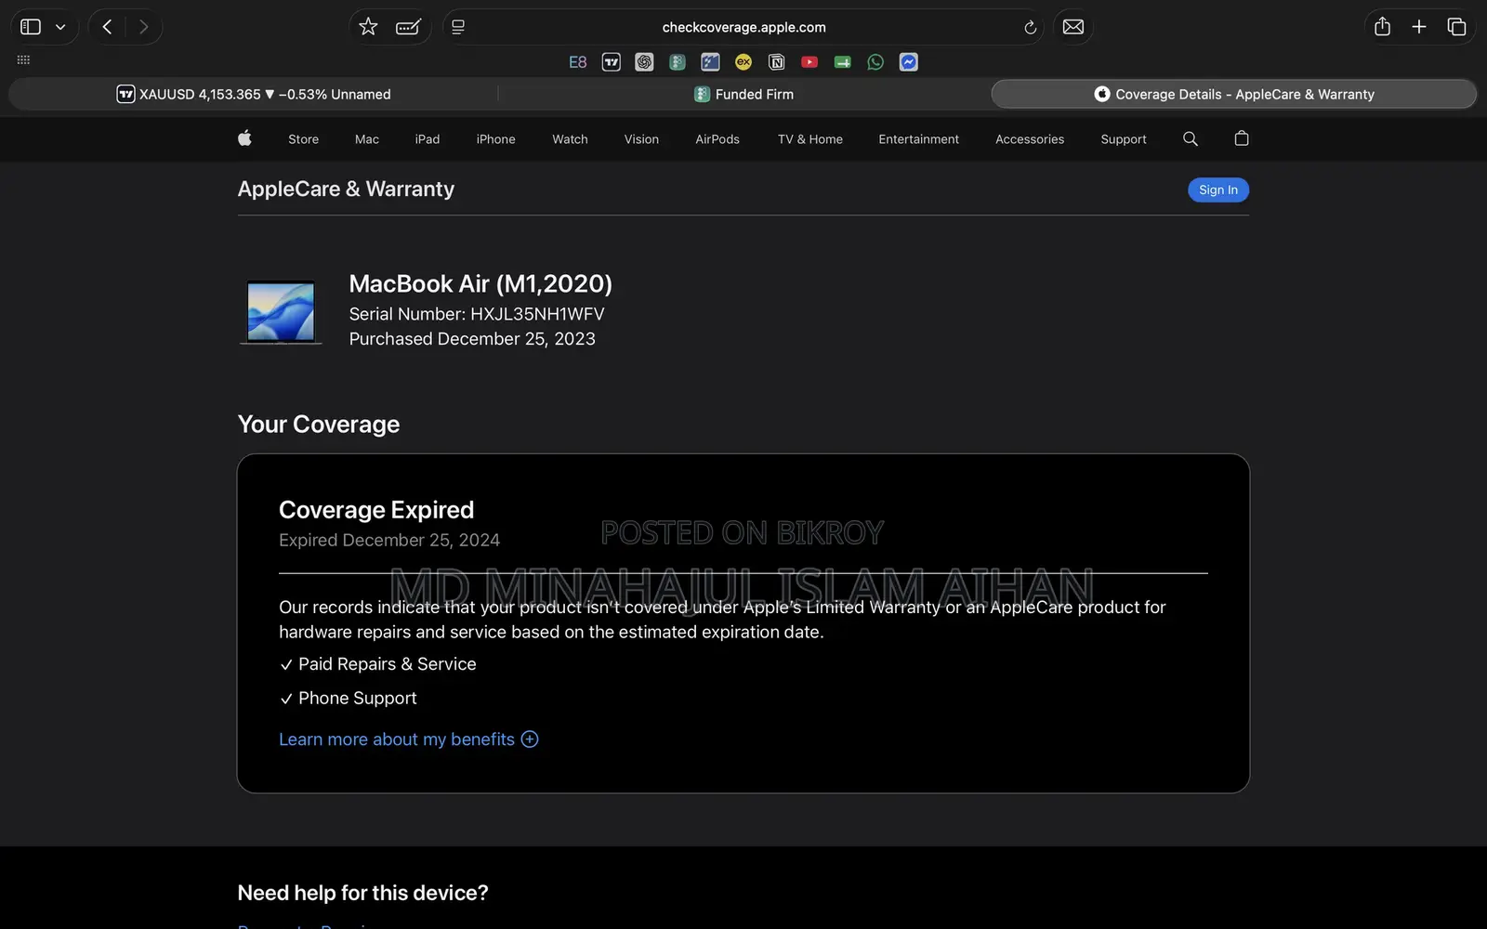This screenshot has height=929, width=1487.
Task: Click the MacBook Air (M1,2020) heading
Action: 480,283
